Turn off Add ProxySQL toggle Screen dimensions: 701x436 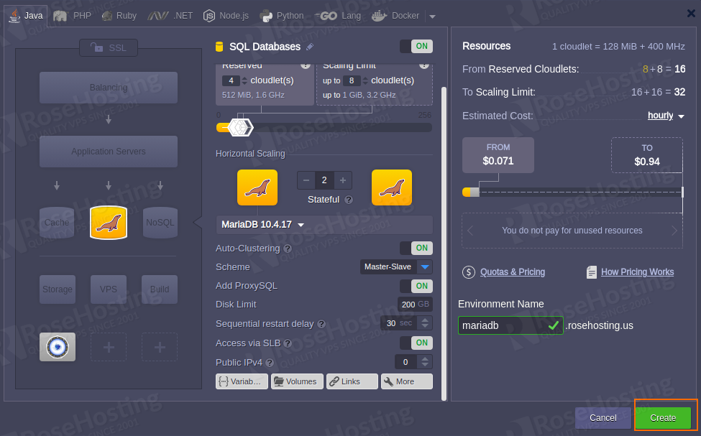(416, 286)
